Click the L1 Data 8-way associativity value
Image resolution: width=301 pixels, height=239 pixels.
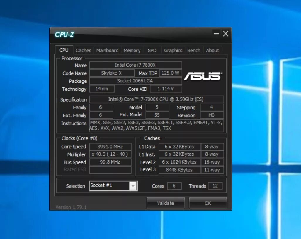click(212, 147)
